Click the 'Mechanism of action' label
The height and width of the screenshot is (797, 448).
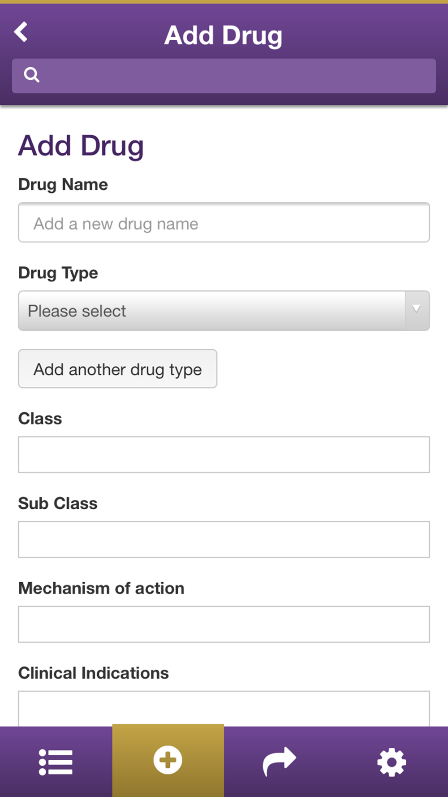click(101, 588)
